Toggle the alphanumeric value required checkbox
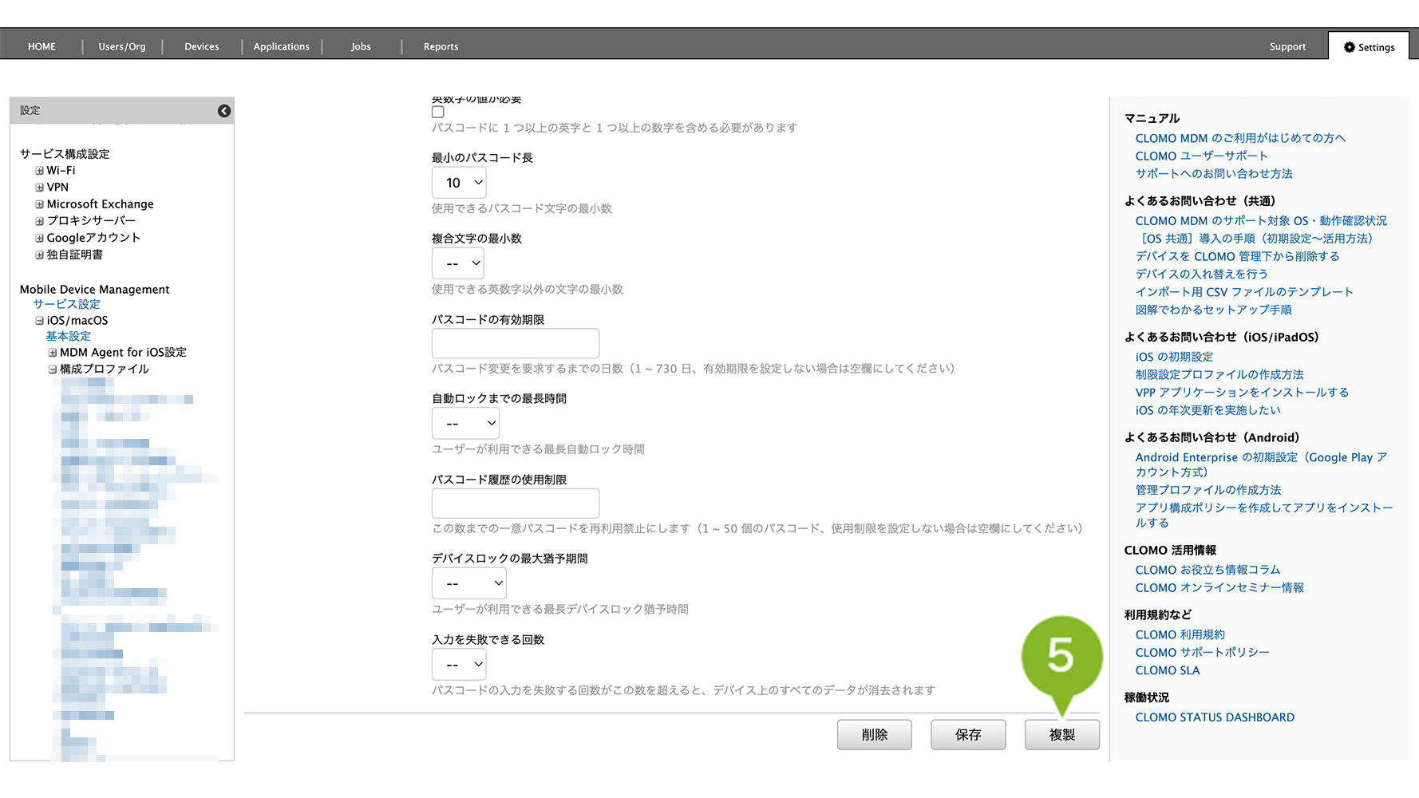 [x=438, y=113]
